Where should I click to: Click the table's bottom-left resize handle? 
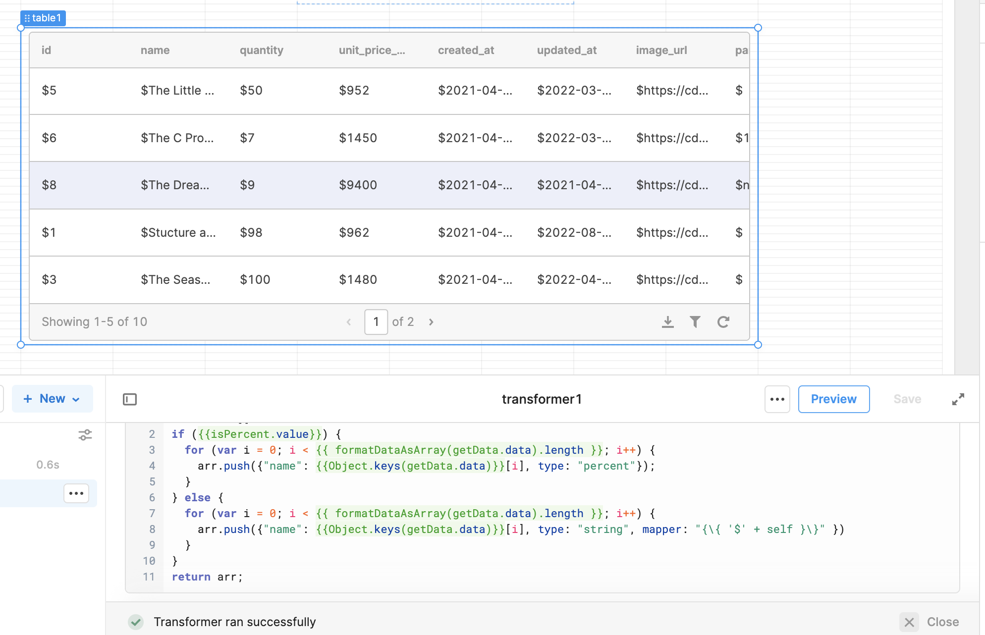click(x=21, y=345)
